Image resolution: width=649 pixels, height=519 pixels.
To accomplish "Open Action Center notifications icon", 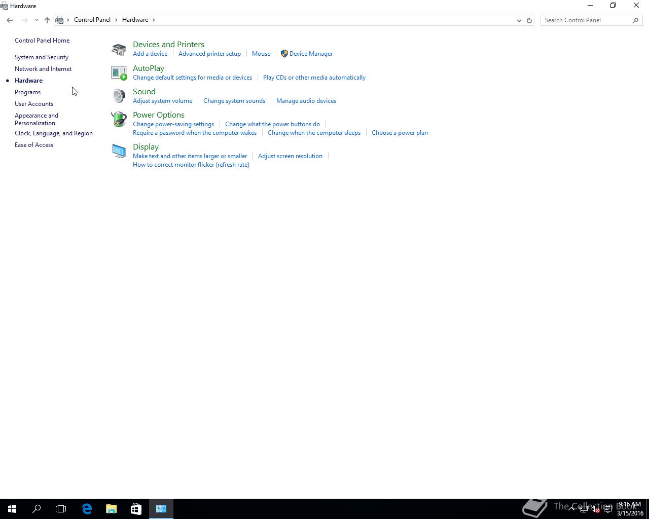I will [x=608, y=509].
